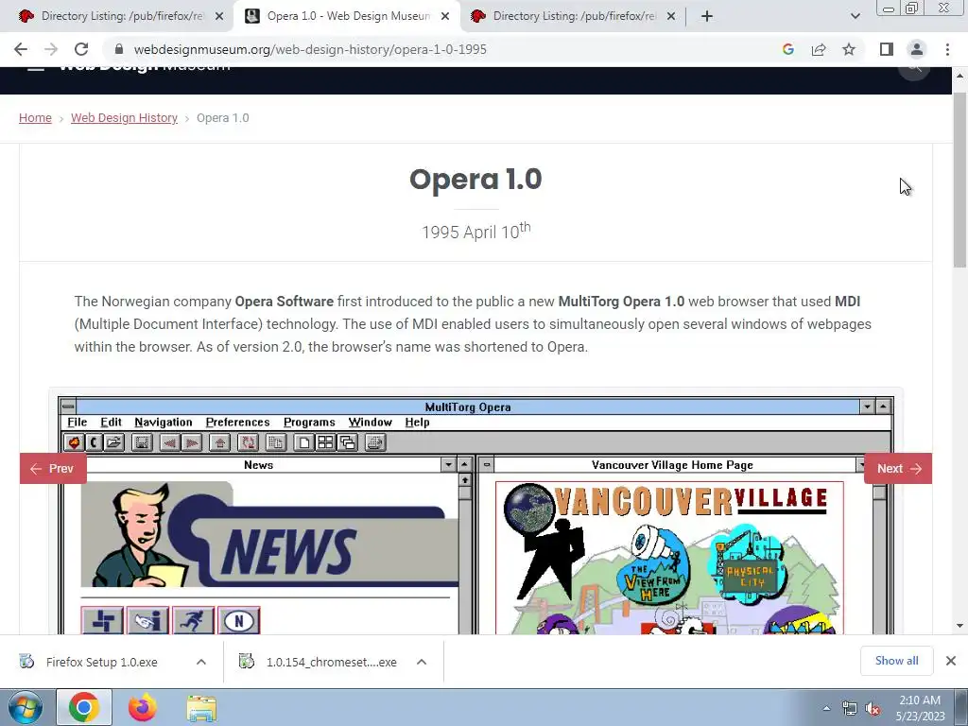Switch to the third Directory Listing tab

pos(573,17)
